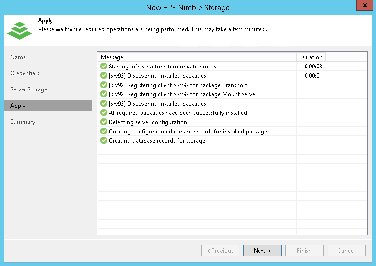Viewport: 376px width, 266px height.
Task: Click the green stacked layers wizard icon
Action: (20, 31)
